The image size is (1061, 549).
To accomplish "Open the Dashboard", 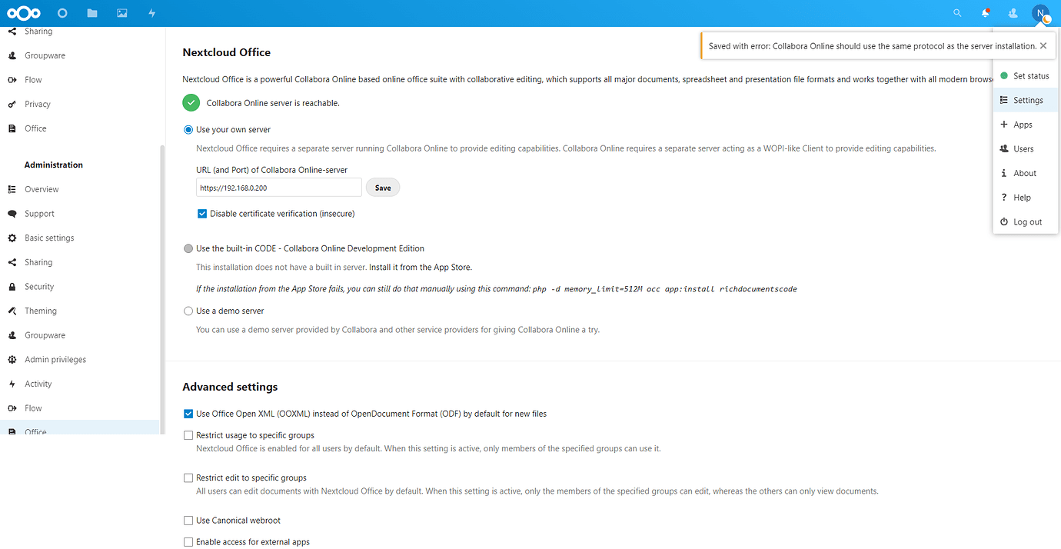I will tap(62, 12).
